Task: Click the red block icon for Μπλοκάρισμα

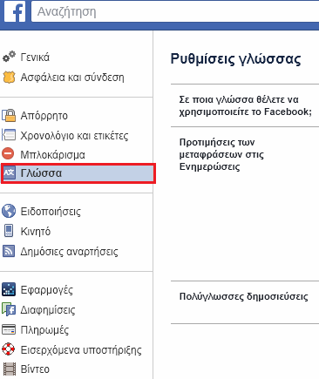Action: pos(8,153)
